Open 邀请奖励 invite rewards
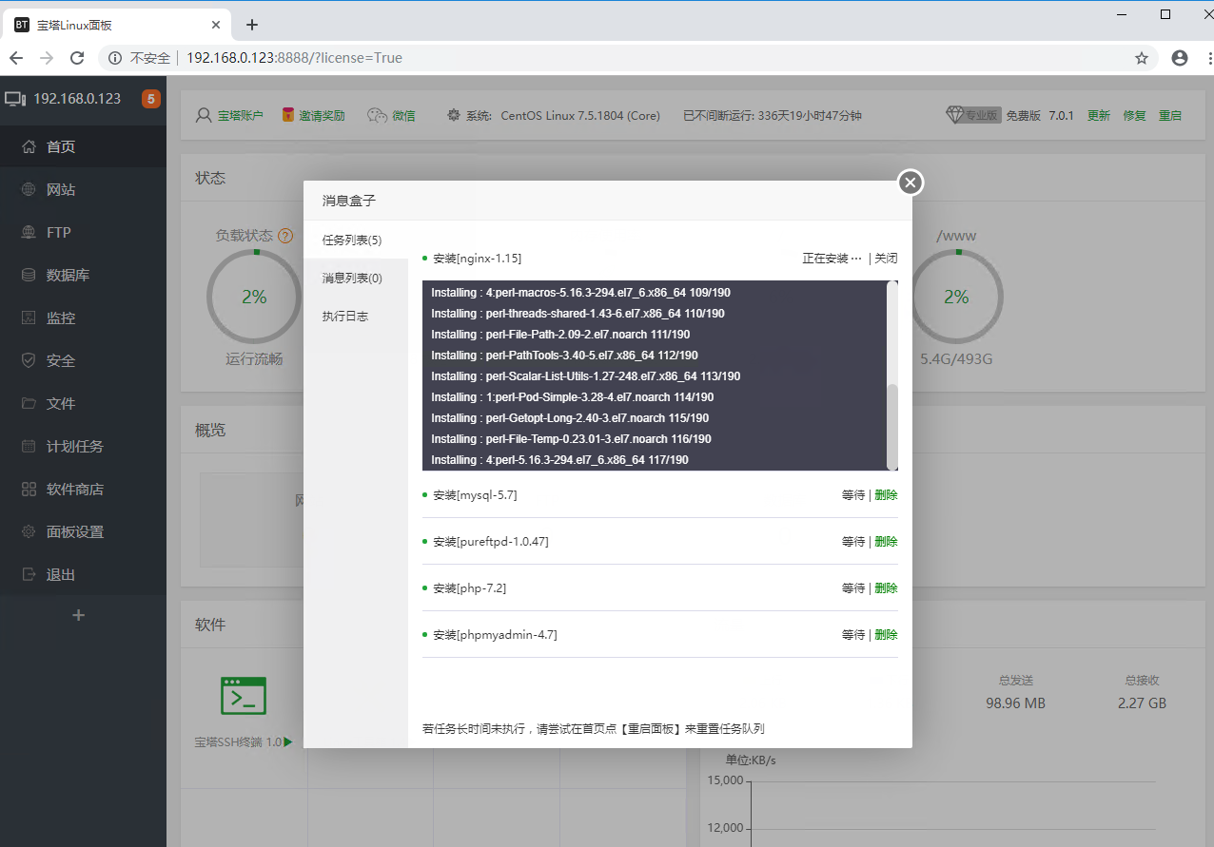Viewport: 1214px width, 847px height. coord(313,115)
